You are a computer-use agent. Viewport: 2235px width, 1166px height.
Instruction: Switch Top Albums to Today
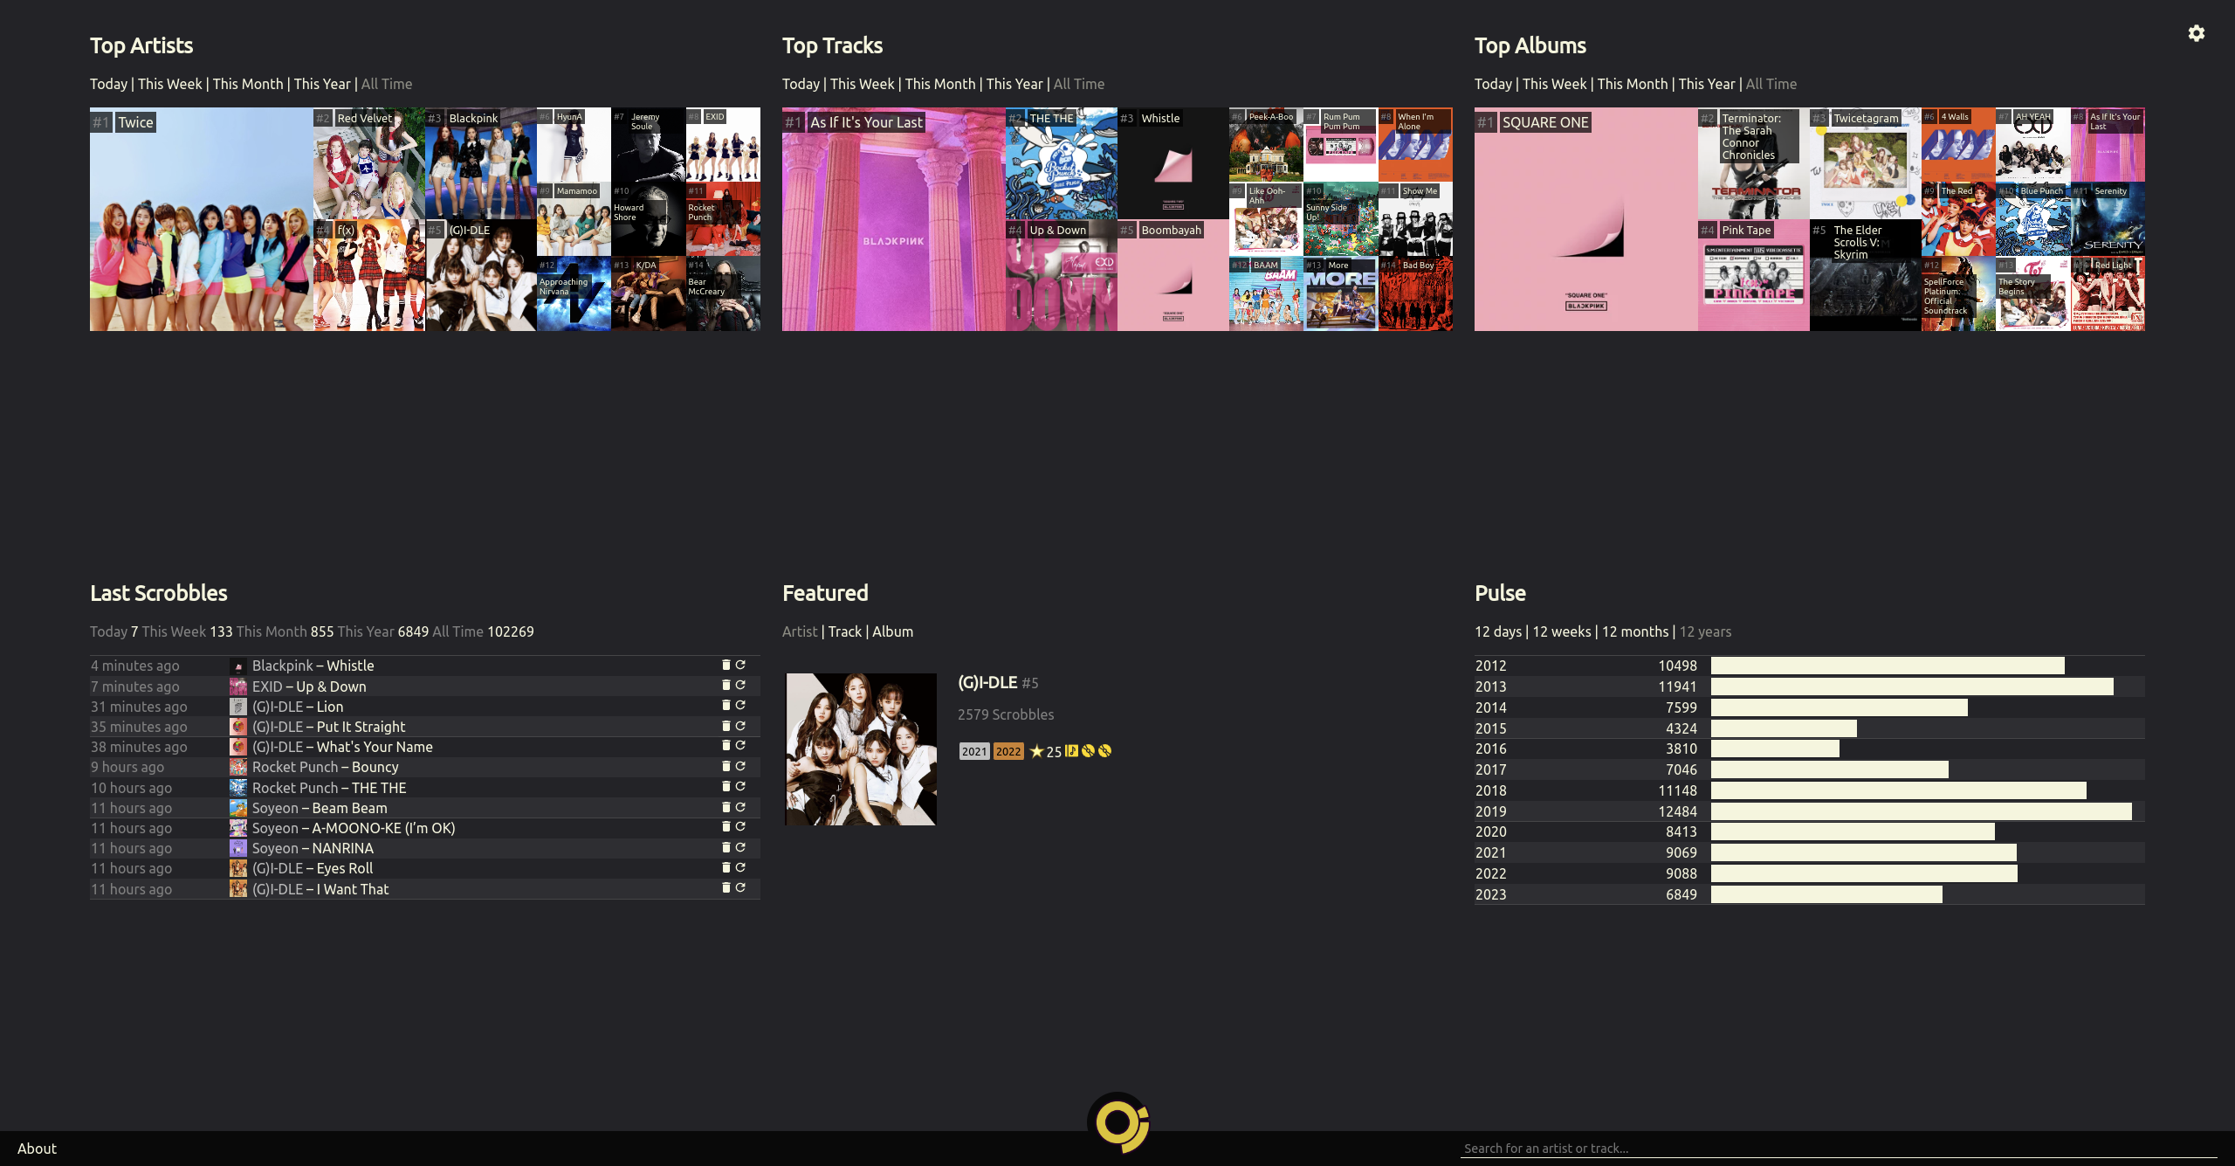(1492, 84)
